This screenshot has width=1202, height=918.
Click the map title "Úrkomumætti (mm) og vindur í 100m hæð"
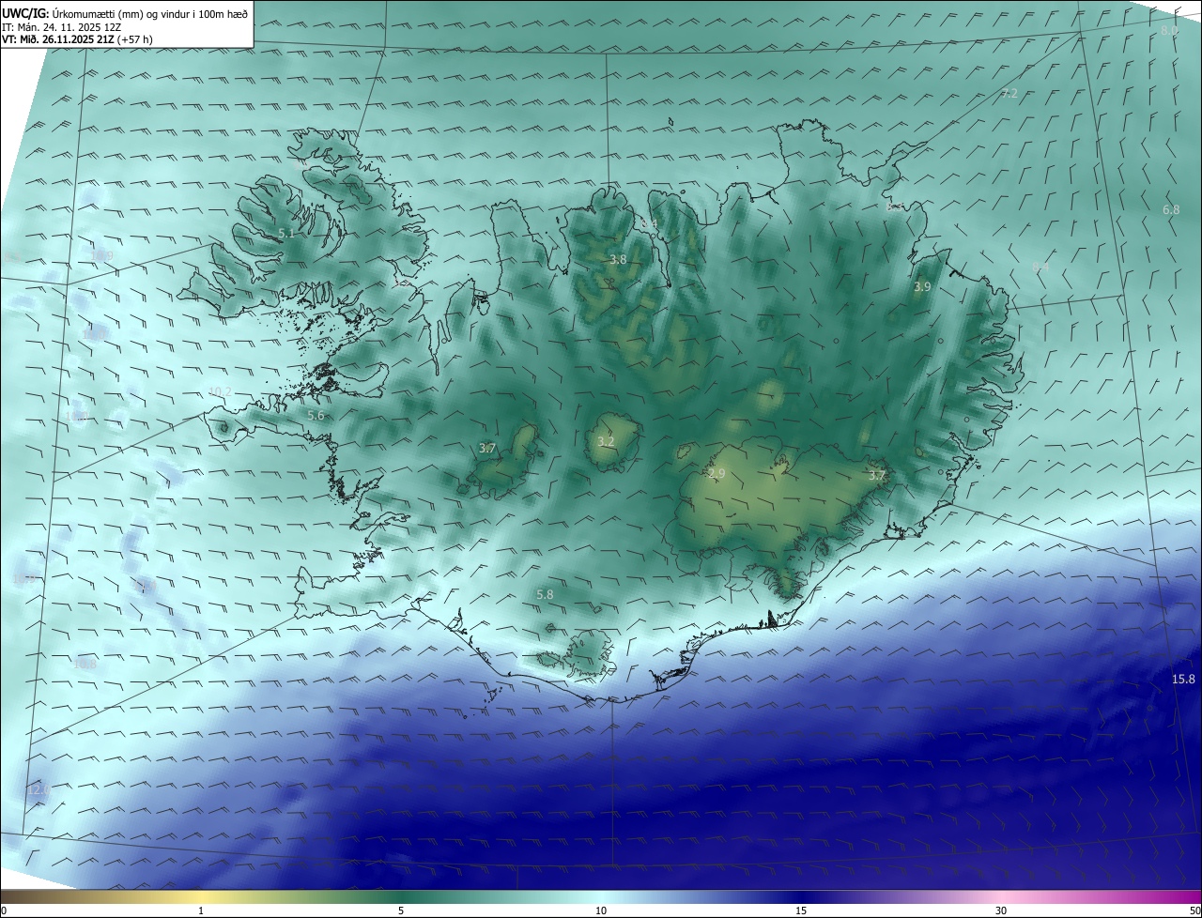(x=151, y=13)
